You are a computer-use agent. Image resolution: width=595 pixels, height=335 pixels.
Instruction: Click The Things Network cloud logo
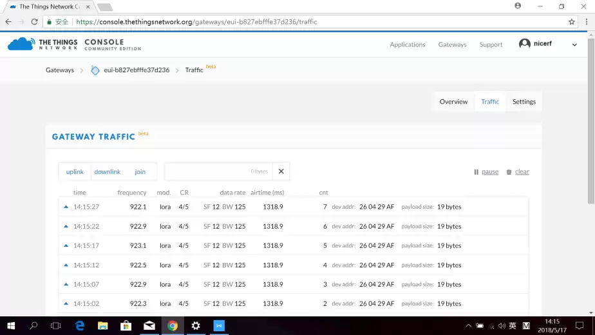click(21, 44)
